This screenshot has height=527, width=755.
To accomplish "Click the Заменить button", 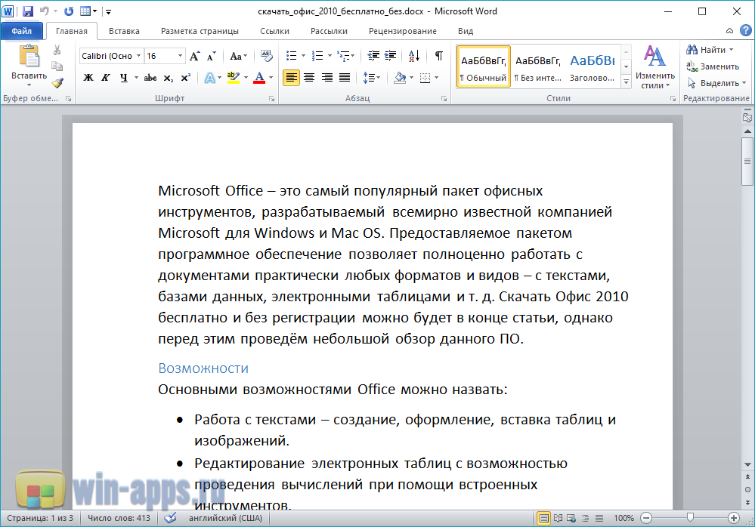I will coord(713,66).
